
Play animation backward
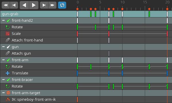pyautogui.click(x=24, y=5)
